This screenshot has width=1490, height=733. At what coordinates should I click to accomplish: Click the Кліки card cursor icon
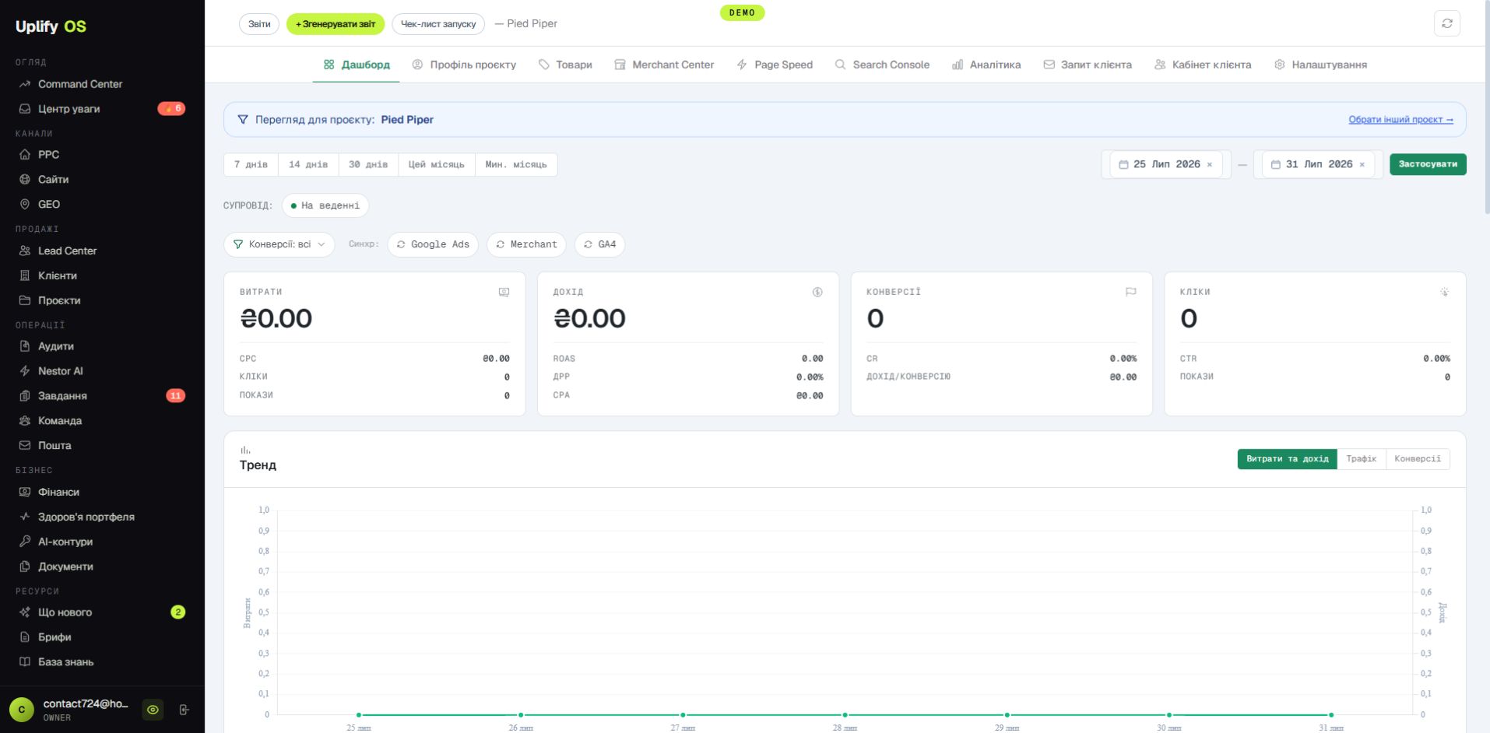point(1444,293)
